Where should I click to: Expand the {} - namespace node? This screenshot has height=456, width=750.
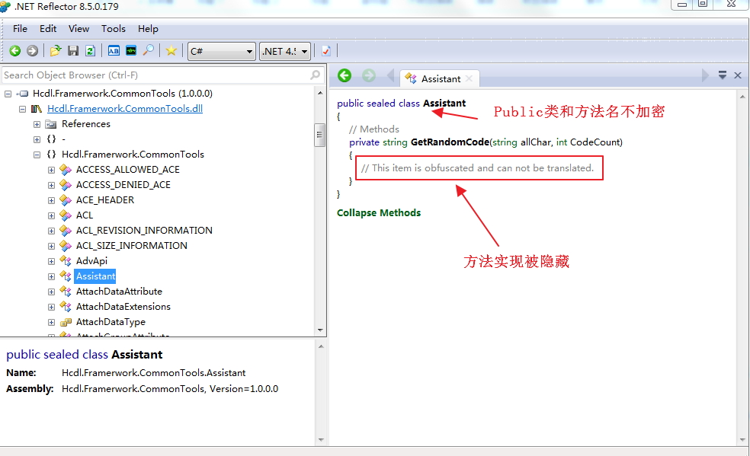tap(37, 139)
